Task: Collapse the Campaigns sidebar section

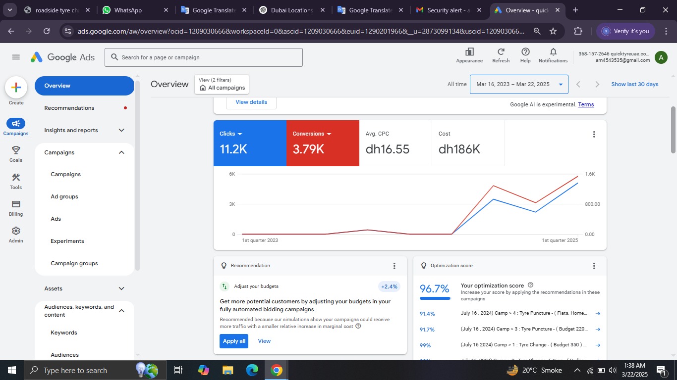Action: 121,152
